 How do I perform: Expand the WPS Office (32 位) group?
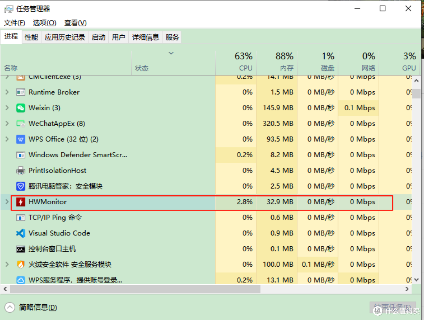click(7, 139)
